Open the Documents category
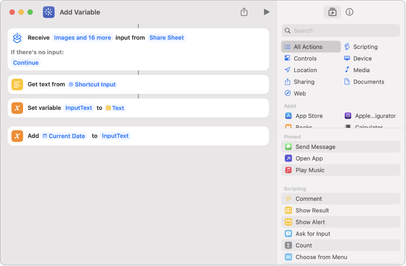 point(368,82)
